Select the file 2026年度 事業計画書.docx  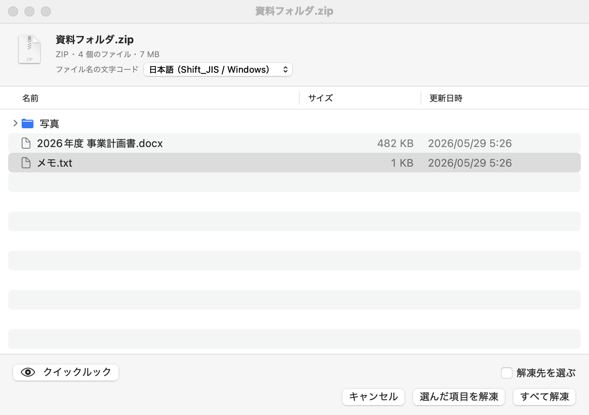(x=100, y=143)
